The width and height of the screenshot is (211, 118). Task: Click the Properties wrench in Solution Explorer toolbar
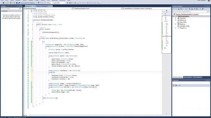[203, 9]
